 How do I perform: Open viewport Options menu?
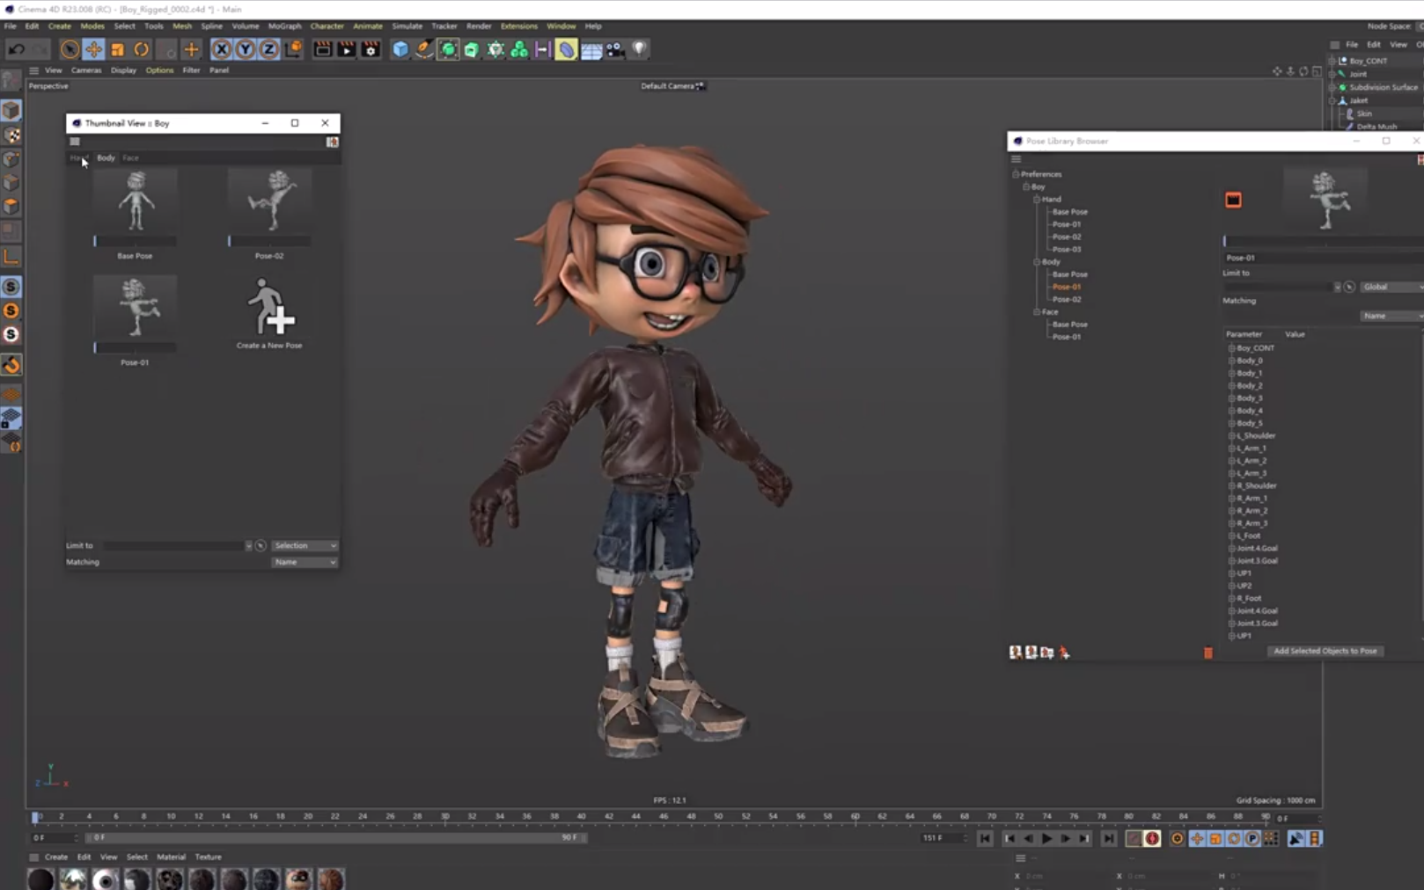pyautogui.click(x=159, y=70)
